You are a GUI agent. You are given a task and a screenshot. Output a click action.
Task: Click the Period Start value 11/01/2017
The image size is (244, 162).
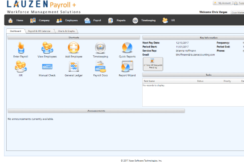click(x=182, y=47)
